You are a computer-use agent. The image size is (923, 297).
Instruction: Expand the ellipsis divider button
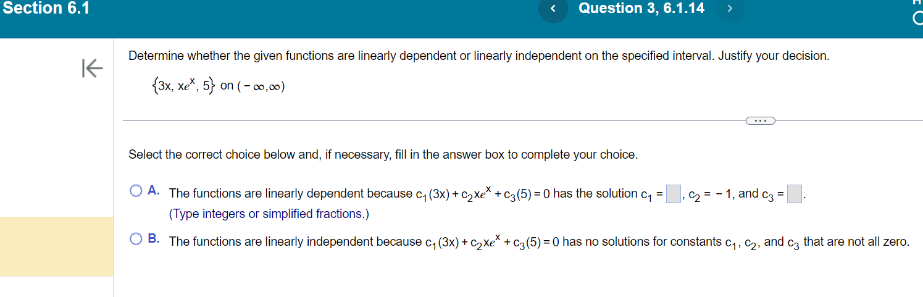pos(760,120)
